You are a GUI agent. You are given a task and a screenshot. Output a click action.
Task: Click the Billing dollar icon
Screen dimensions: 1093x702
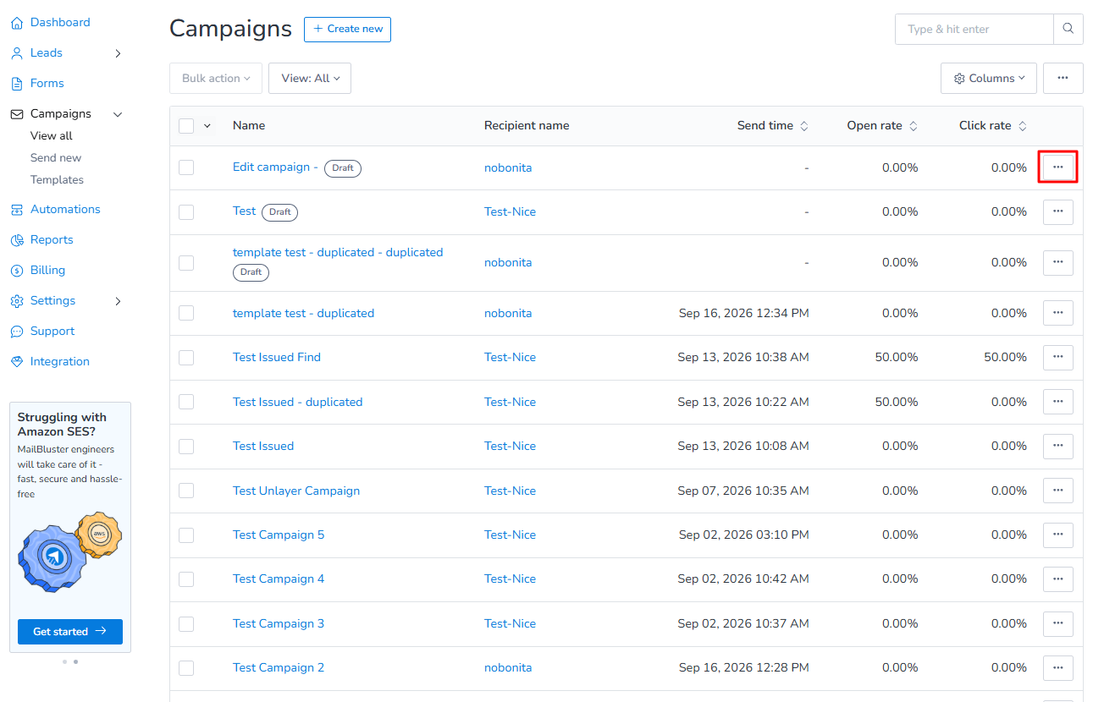pos(17,271)
